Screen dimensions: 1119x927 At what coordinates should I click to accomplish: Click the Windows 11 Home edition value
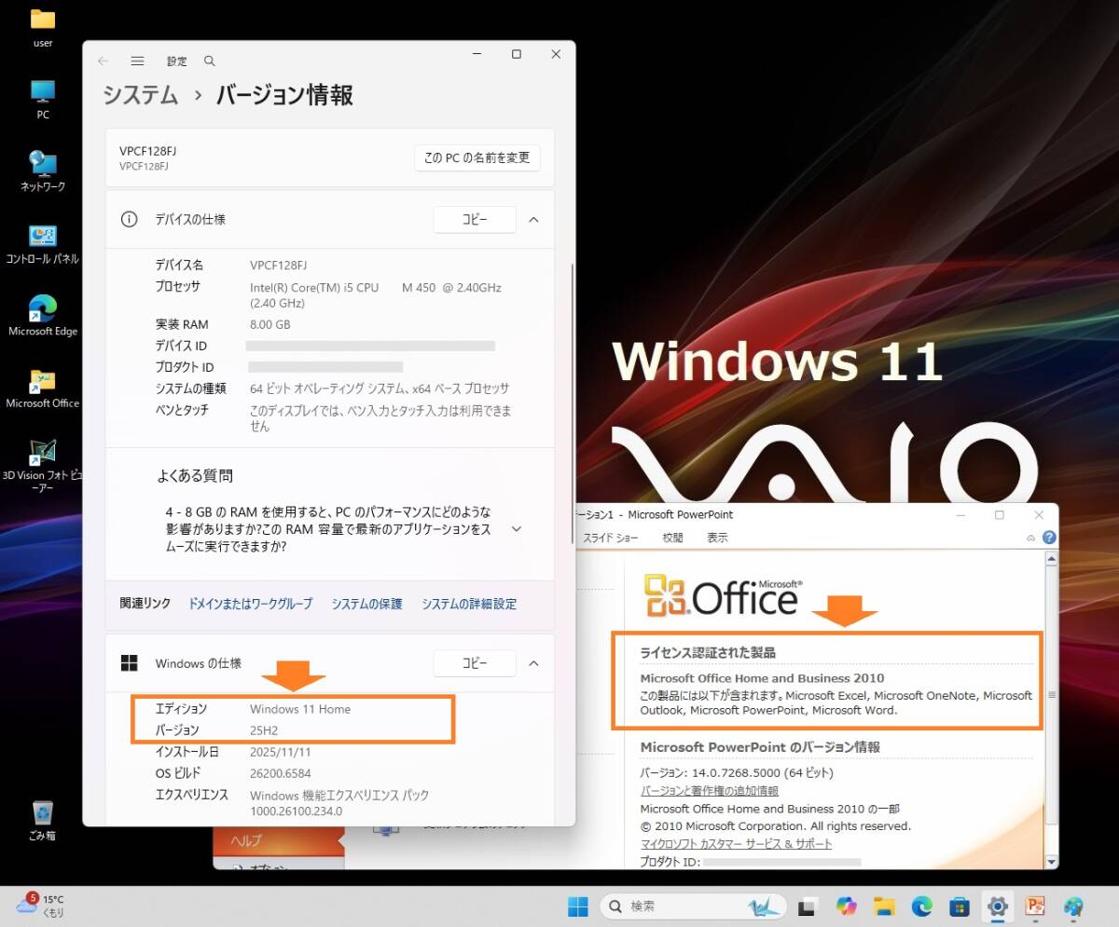[x=300, y=709]
